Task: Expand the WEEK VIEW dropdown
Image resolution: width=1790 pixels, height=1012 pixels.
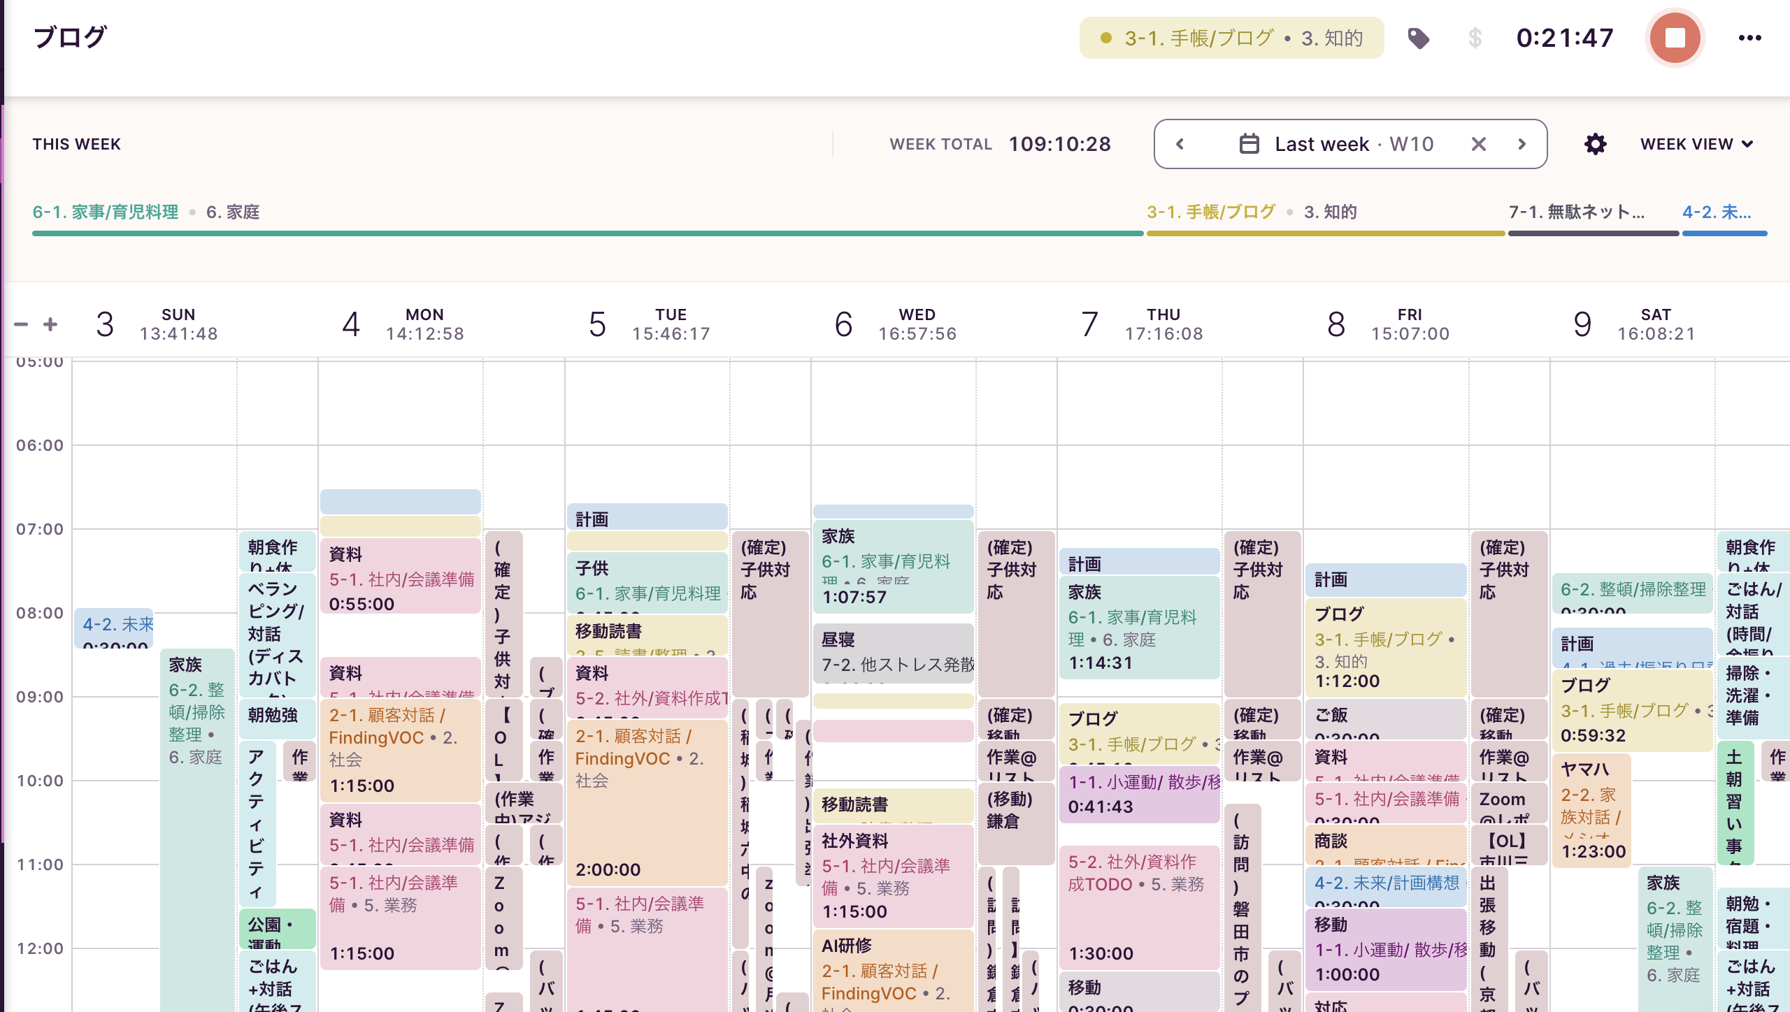Action: click(1696, 144)
